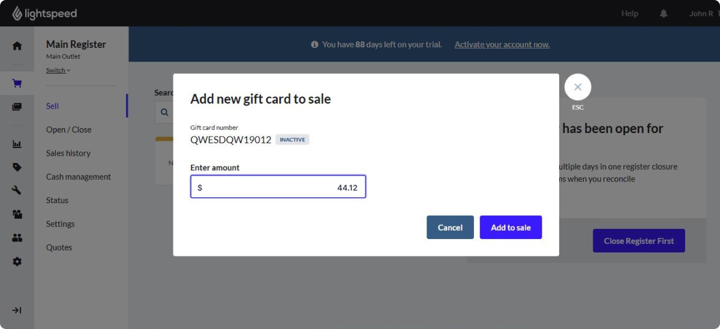Follow the Activate your account now link
The width and height of the screenshot is (720, 329).
(x=502, y=44)
